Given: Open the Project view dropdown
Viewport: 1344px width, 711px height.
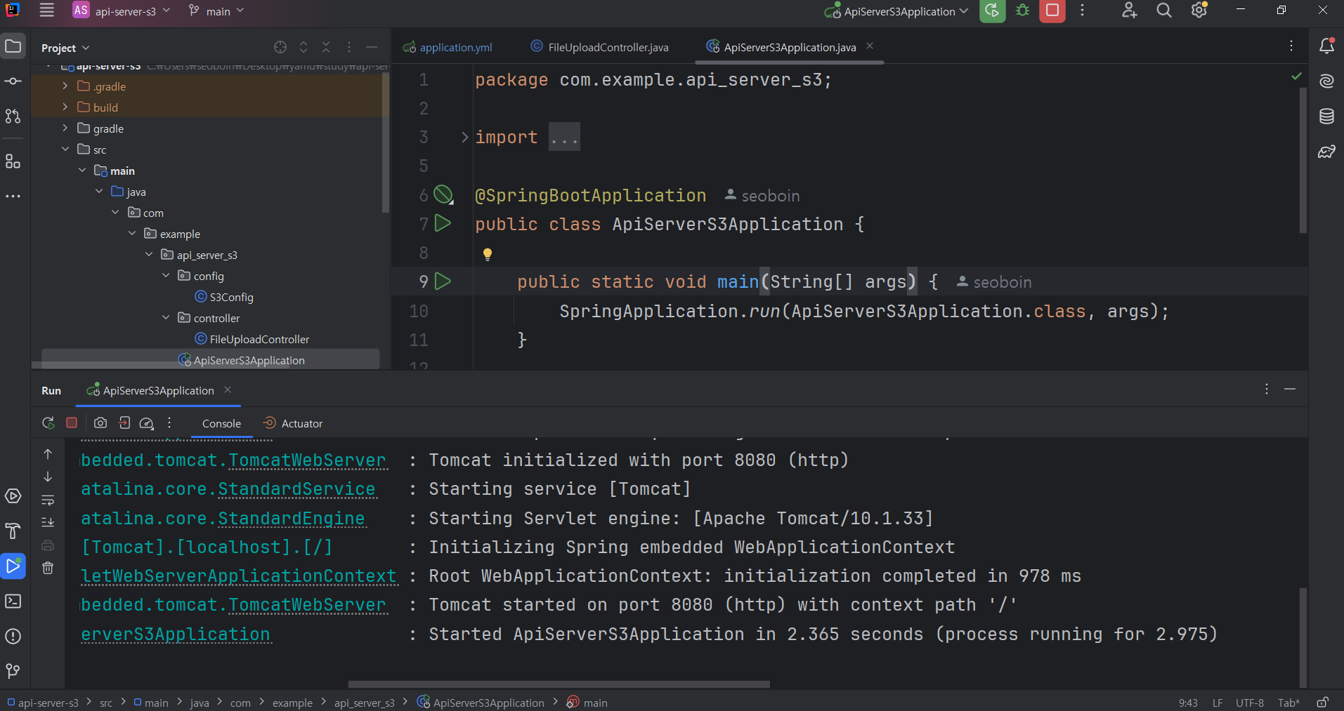Looking at the screenshot, I should pos(65,48).
